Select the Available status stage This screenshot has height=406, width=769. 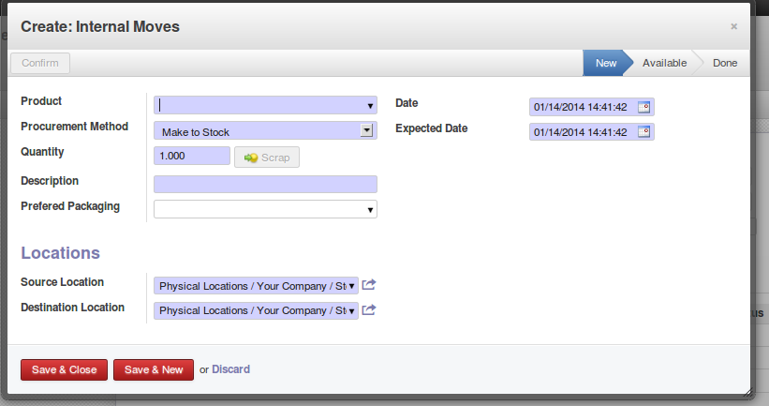coord(664,63)
